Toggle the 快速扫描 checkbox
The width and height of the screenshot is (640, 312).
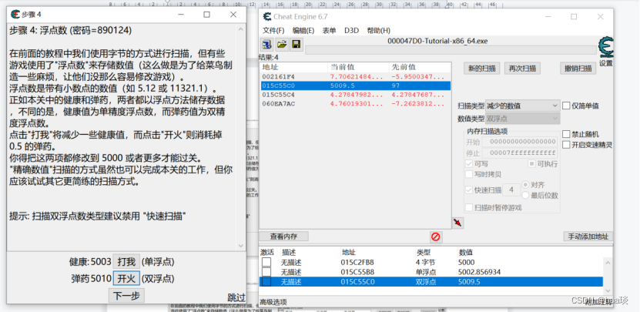pos(469,190)
